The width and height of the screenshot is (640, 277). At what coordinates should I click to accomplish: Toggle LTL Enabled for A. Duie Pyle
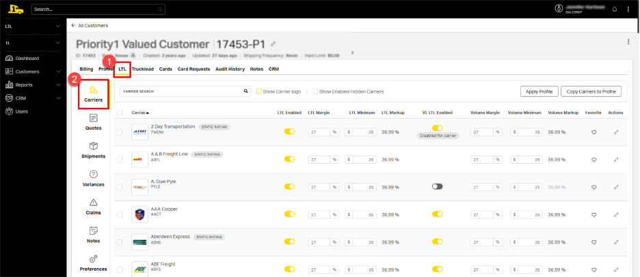point(289,186)
